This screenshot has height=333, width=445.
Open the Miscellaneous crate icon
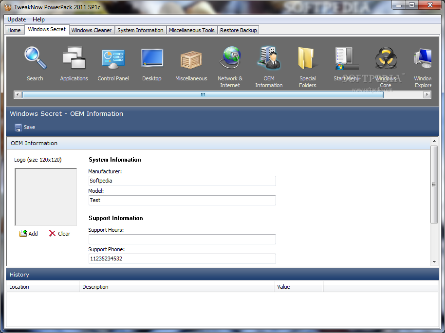point(191,59)
